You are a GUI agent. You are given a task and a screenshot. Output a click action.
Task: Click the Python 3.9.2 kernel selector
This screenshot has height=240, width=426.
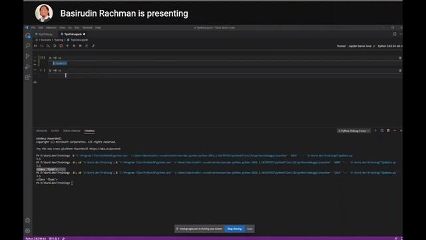point(390,46)
